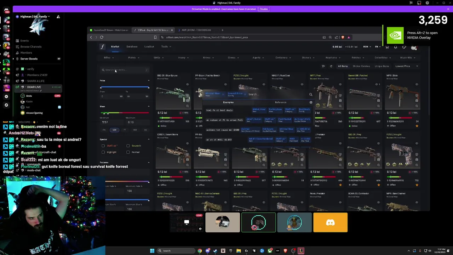Viewport: 453px width, 255px height.
Task: Click the monitor icon on the stream bar
Action: tap(187, 222)
